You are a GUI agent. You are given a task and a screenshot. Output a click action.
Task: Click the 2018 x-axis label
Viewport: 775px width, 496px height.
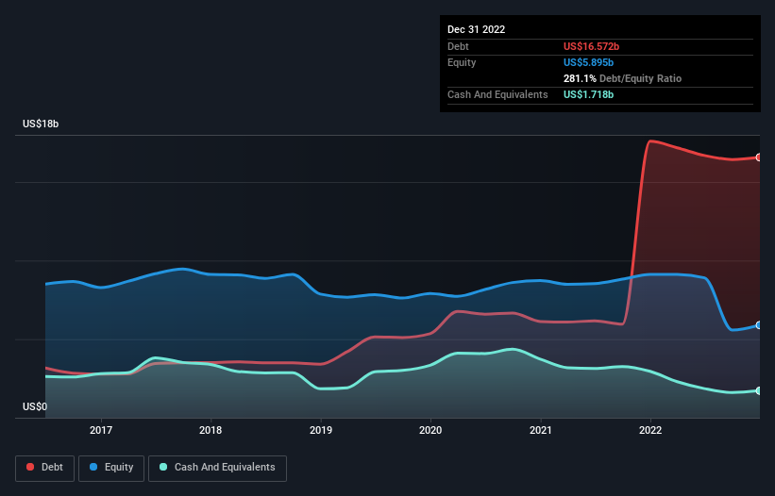(211, 430)
